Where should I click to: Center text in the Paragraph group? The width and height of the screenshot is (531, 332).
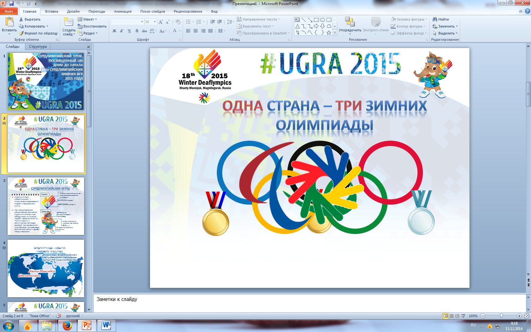click(x=196, y=31)
